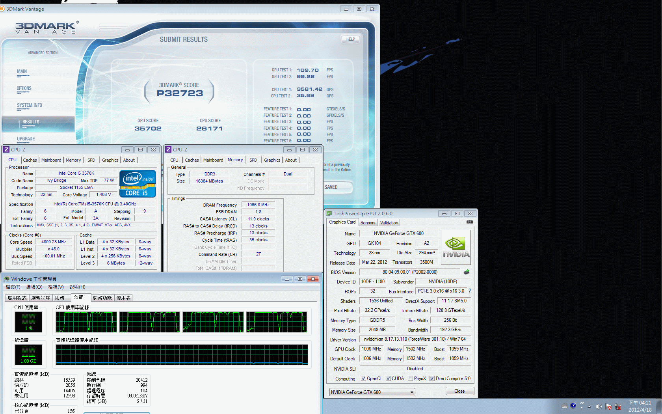Open the 檢視(V) menu in Task Manager
662x414 pixels.
coord(56,287)
